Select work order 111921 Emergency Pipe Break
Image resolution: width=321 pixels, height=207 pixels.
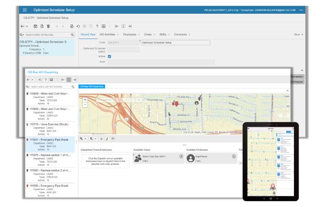point(49,139)
